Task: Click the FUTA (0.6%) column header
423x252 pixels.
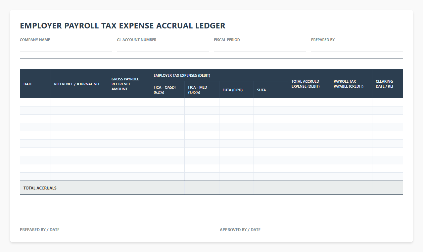Action: point(236,90)
